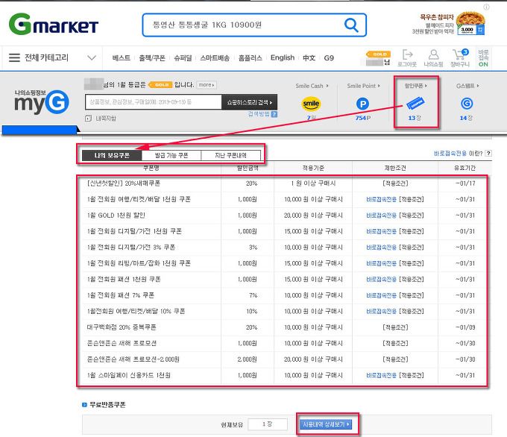The width and height of the screenshot is (507, 437).
Task: Switch site language to 中文
Action: pyautogui.click(x=309, y=58)
